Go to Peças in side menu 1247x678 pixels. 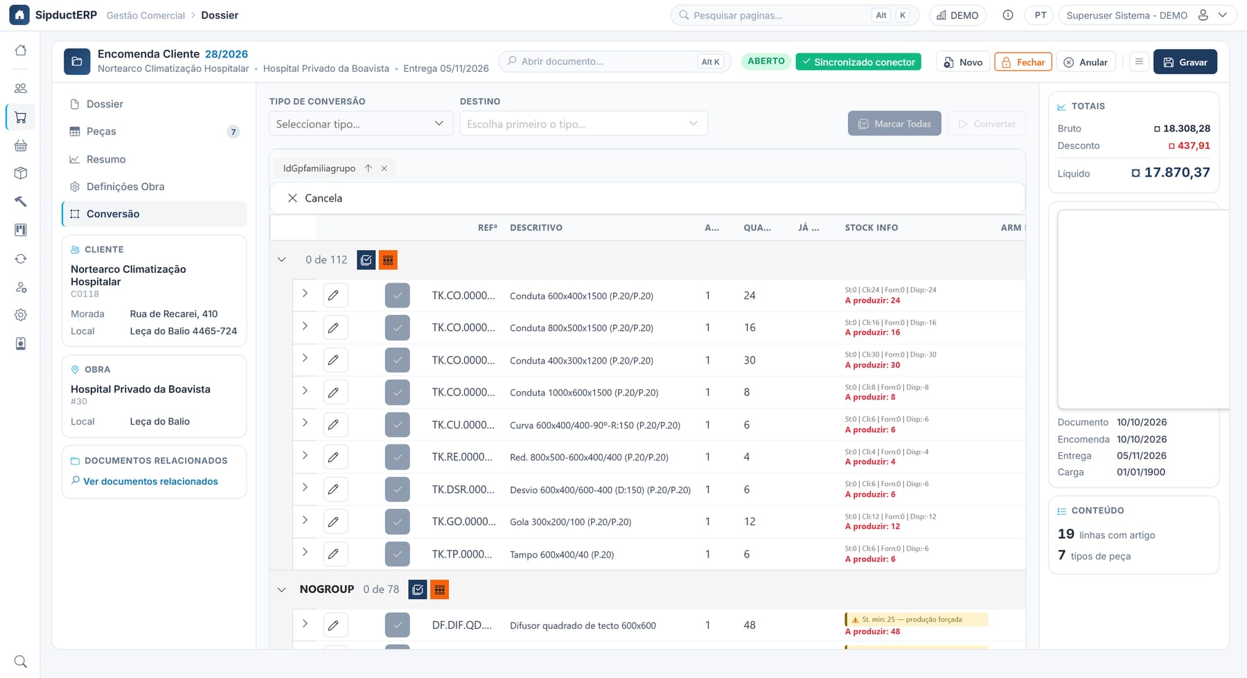[154, 132]
